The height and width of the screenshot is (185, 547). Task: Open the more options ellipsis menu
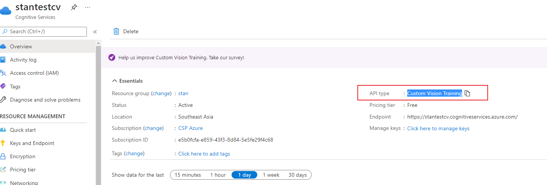click(x=88, y=7)
